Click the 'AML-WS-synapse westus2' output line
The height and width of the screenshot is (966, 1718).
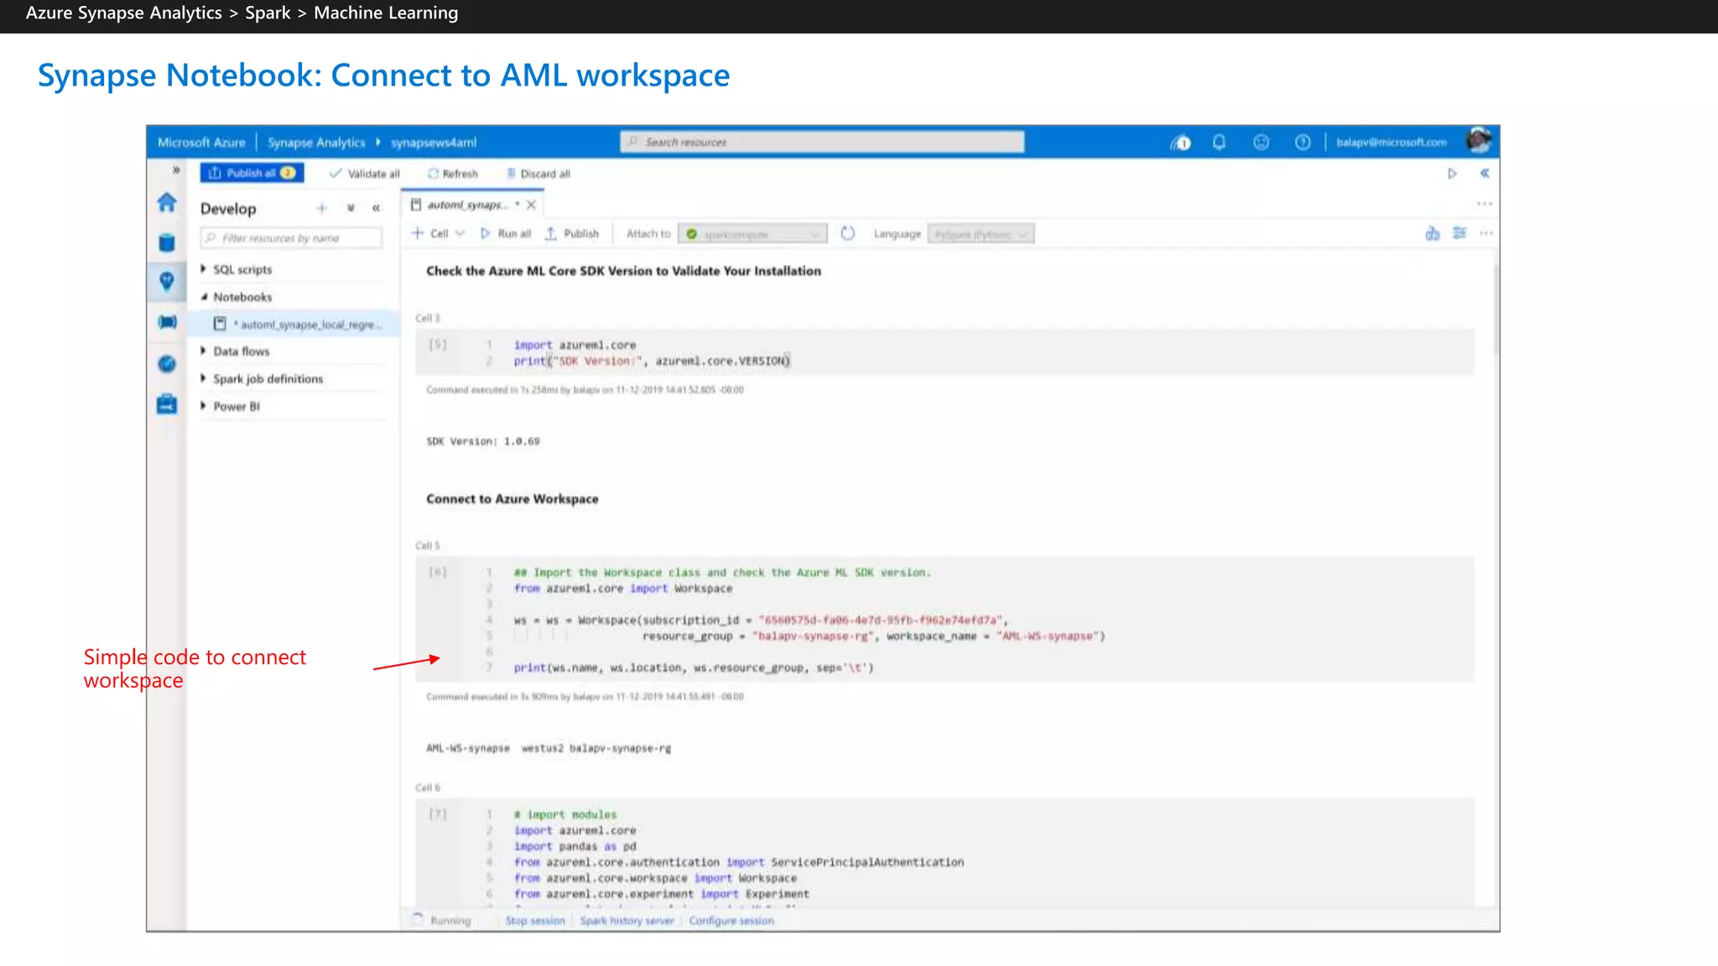(x=549, y=748)
